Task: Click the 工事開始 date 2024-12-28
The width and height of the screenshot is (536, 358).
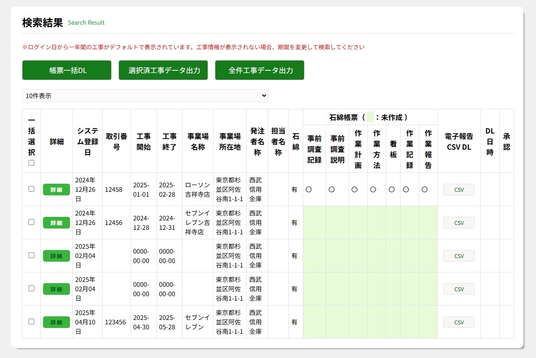Action: tap(141, 223)
